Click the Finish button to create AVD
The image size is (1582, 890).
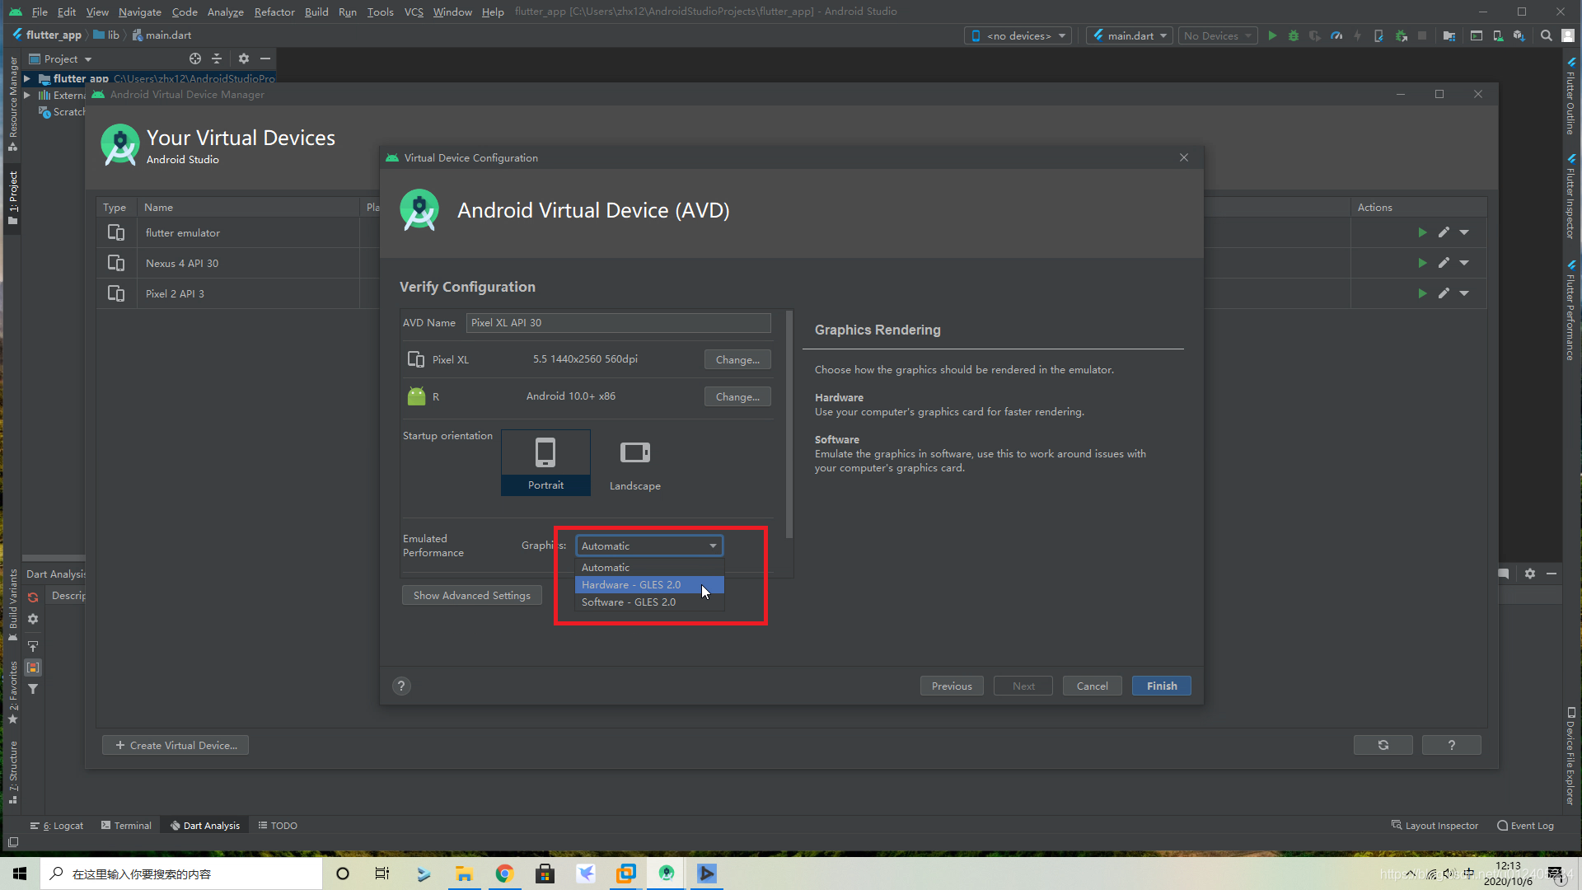point(1160,686)
